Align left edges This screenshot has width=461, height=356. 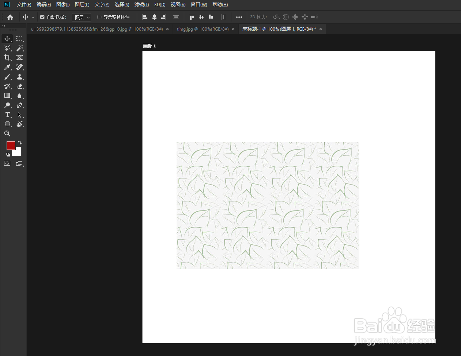(145, 17)
